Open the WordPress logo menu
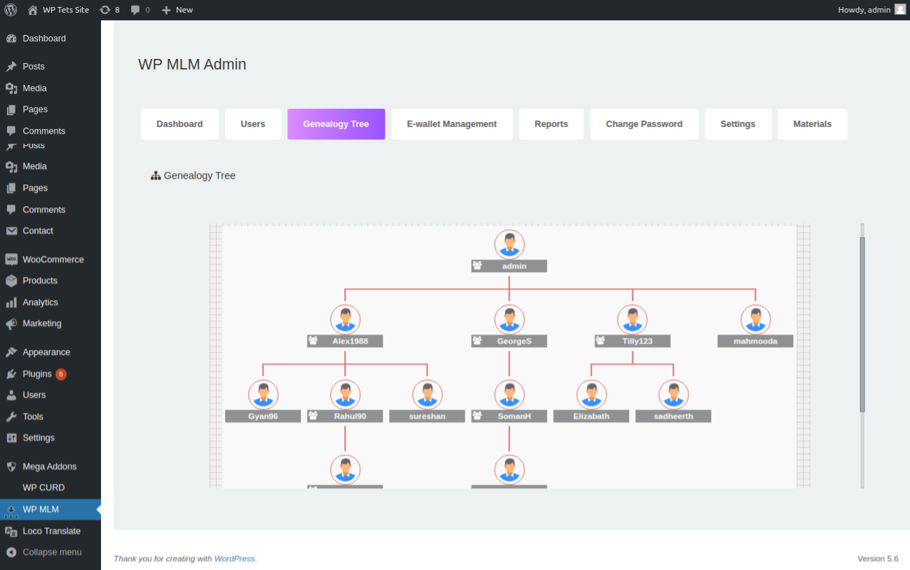 11,10
